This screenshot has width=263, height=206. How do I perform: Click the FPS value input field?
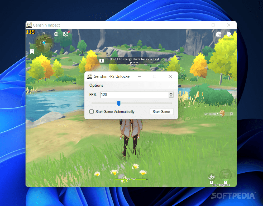pyautogui.click(x=135, y=95)
